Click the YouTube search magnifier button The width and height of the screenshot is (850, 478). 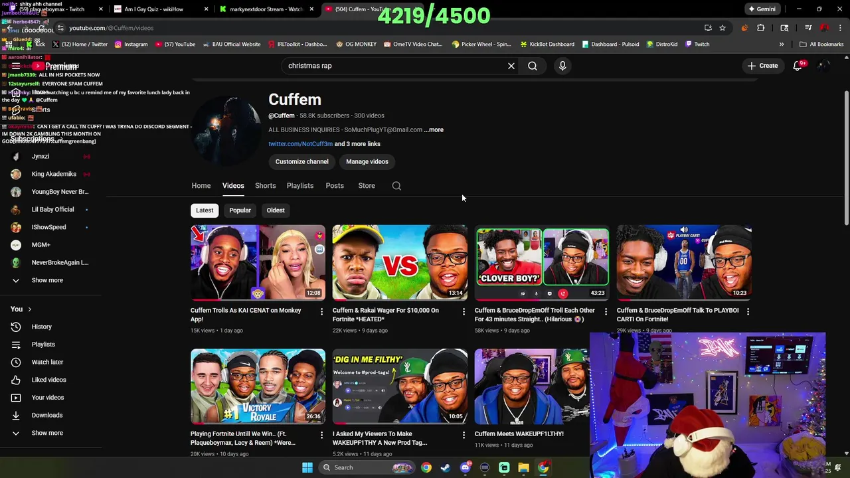coord(533,66)
